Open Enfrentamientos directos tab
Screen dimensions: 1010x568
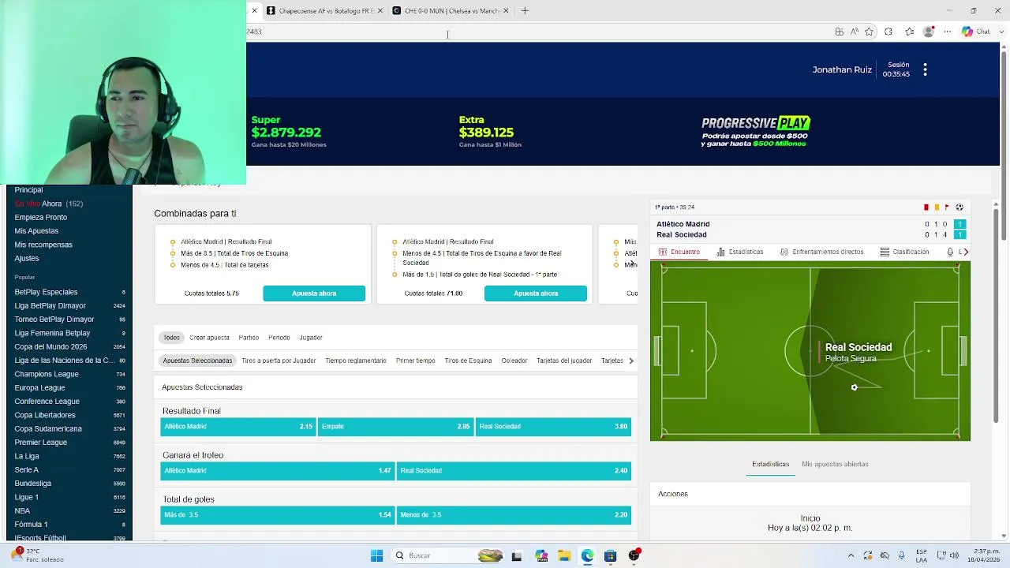tap(821, 252)
